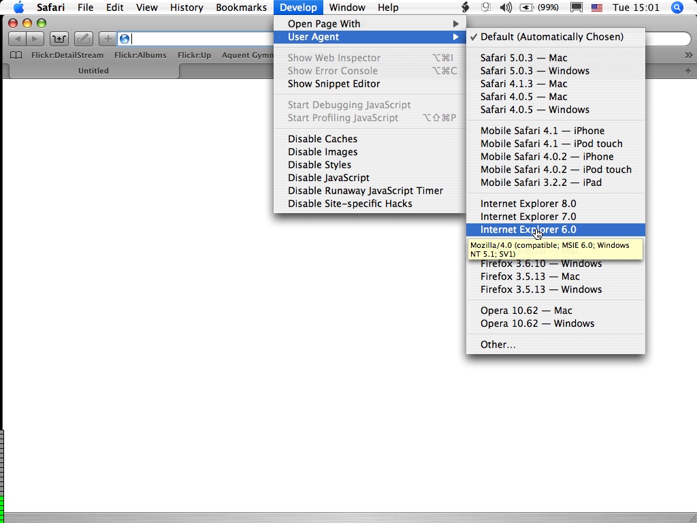Show hidden bookmarks bar overflow chevron
The height and width of the screenshot is (523, 697).
coord(689,55)
